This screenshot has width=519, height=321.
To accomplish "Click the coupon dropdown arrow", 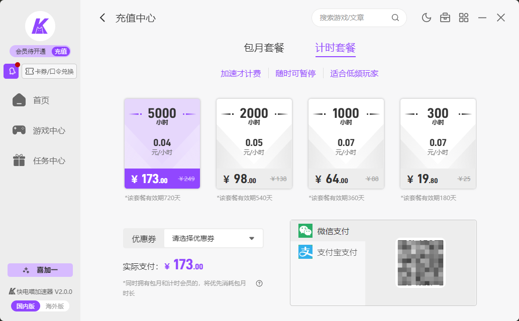I will tap(252, 238).
